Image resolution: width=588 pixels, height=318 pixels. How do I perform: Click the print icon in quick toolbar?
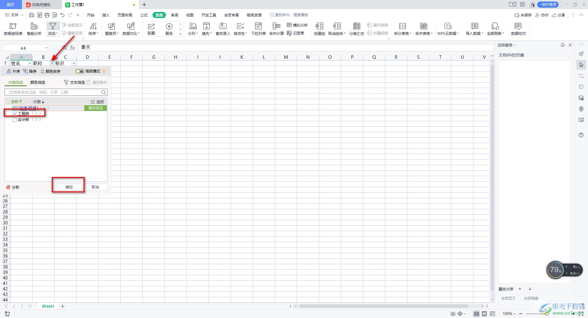pos(47,15)
